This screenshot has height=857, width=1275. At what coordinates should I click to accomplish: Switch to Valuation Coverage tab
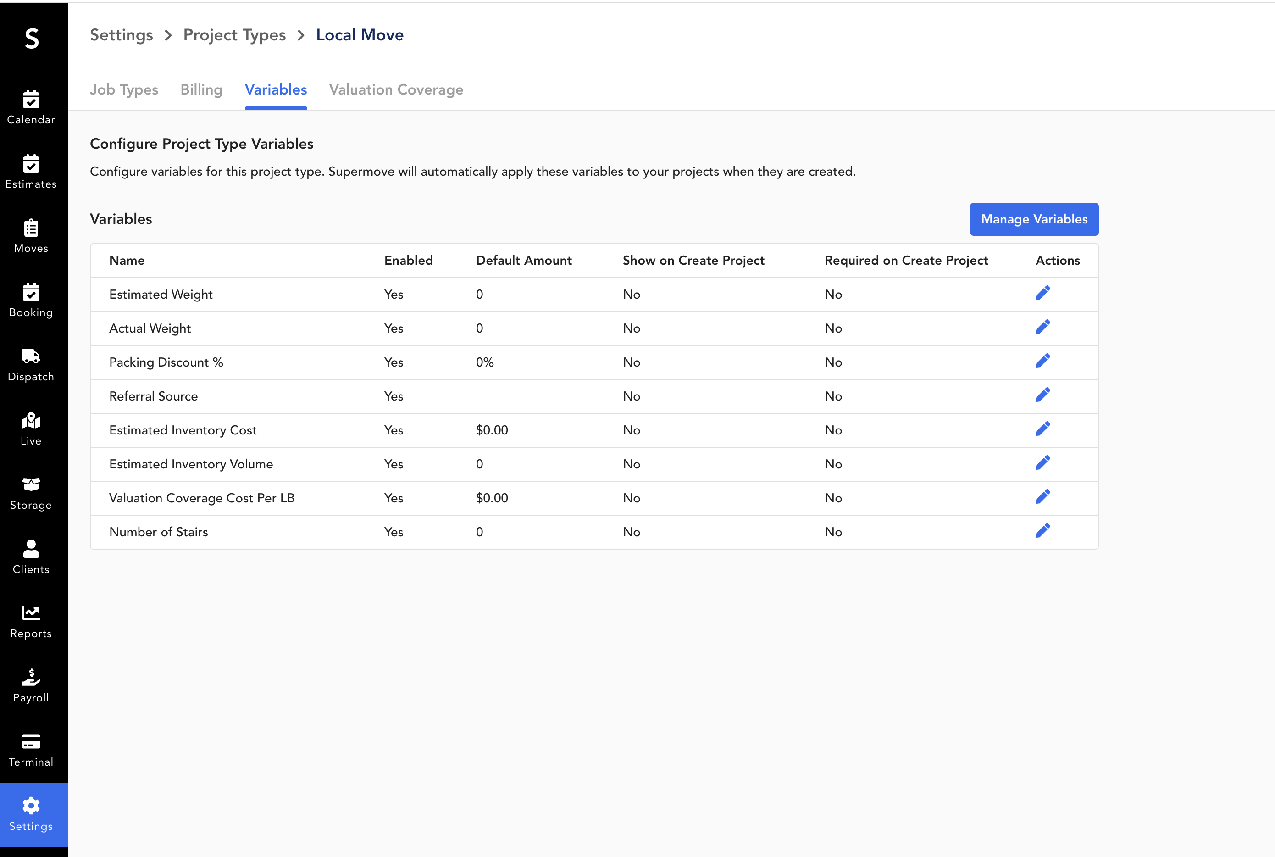point(396,89)
